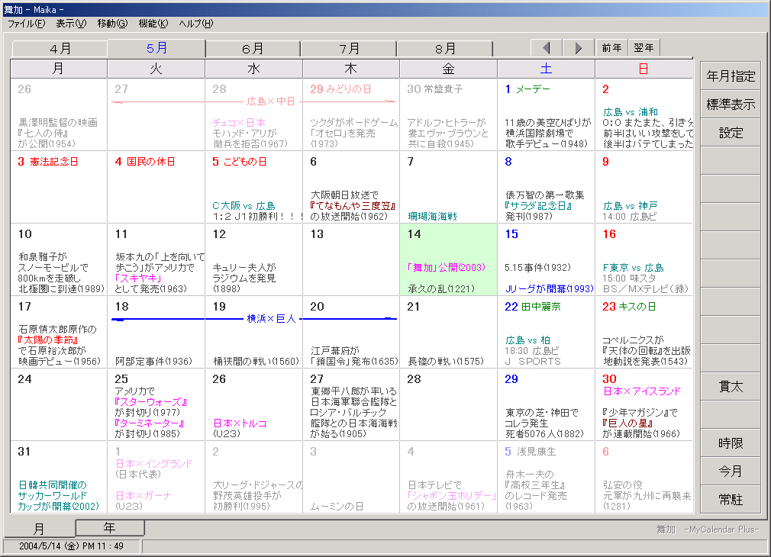Open the 表示(V) menu
771x557 pixels.
71,24
